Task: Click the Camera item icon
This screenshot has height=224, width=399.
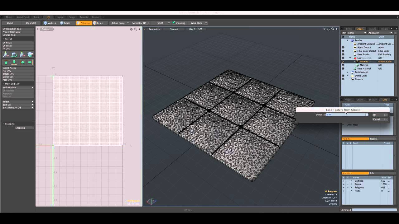Action: [352, 79]
